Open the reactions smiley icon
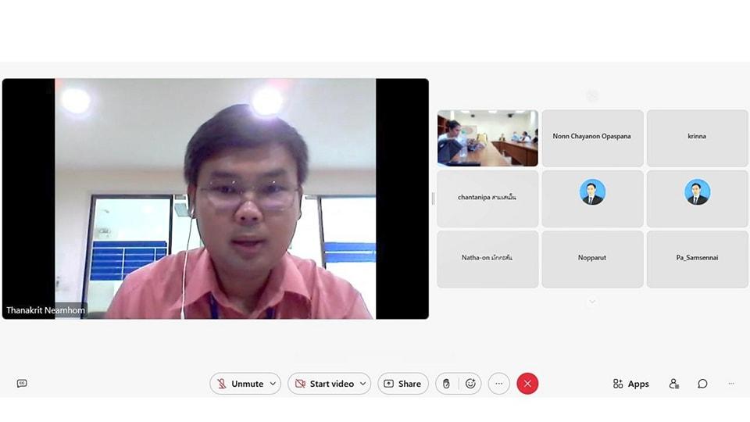 coord(470,384)
